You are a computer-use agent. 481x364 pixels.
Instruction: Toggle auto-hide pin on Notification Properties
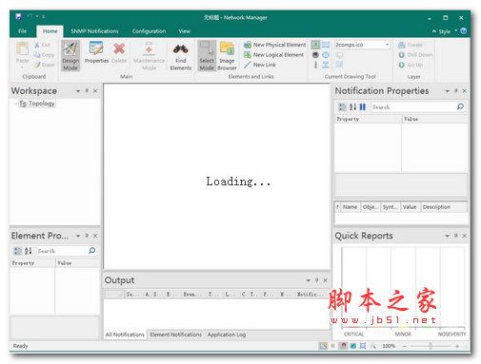point(456,91)
